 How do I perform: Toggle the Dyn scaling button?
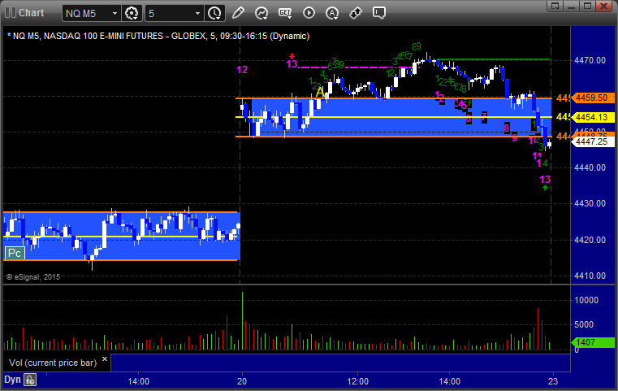click(12, 380)
